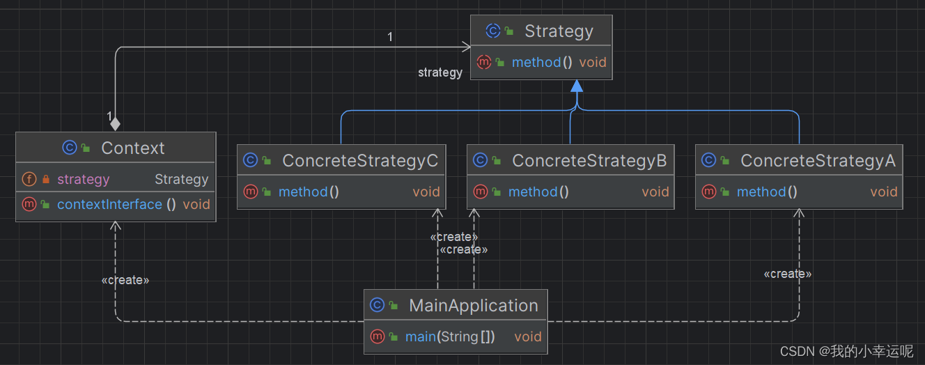Click the Strategy class icon

pos(493,31)
